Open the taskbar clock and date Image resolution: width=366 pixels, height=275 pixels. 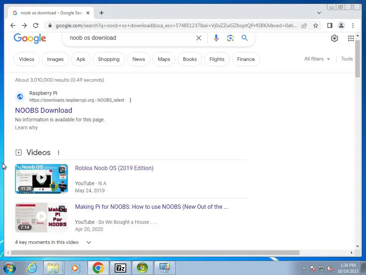[348, 268]
